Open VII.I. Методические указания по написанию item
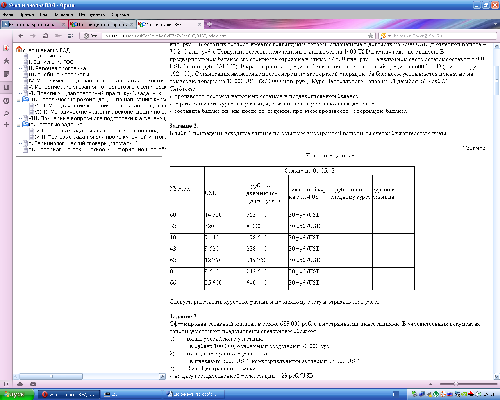 click(x=100, y=106)
